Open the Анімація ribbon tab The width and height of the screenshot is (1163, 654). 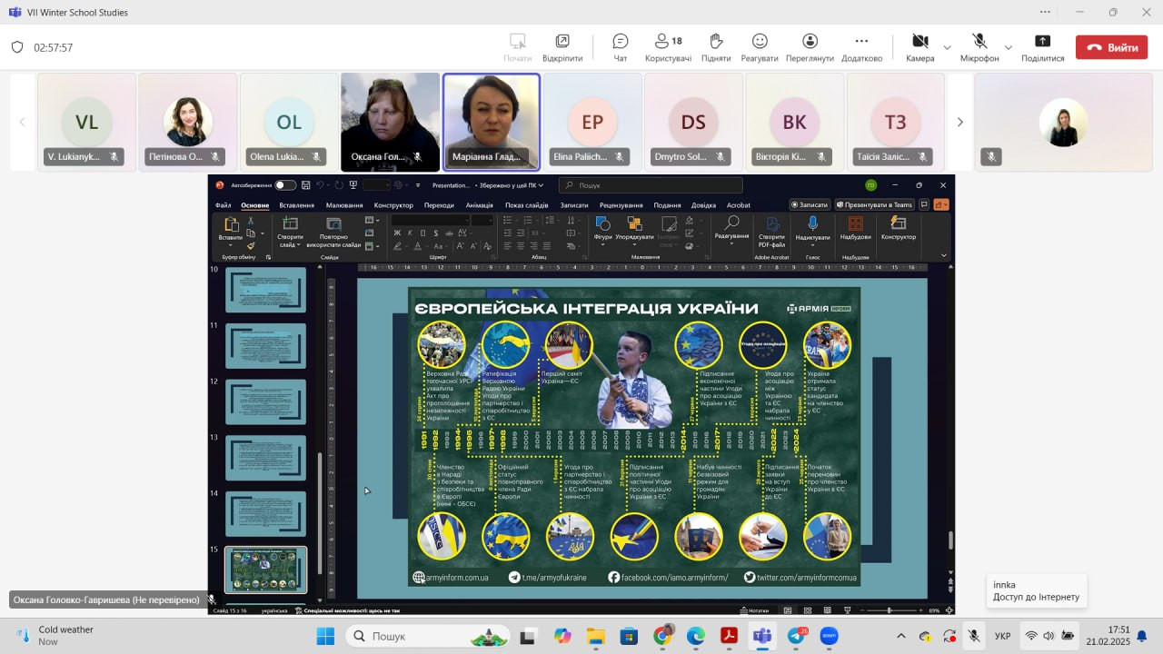point(480,205)
